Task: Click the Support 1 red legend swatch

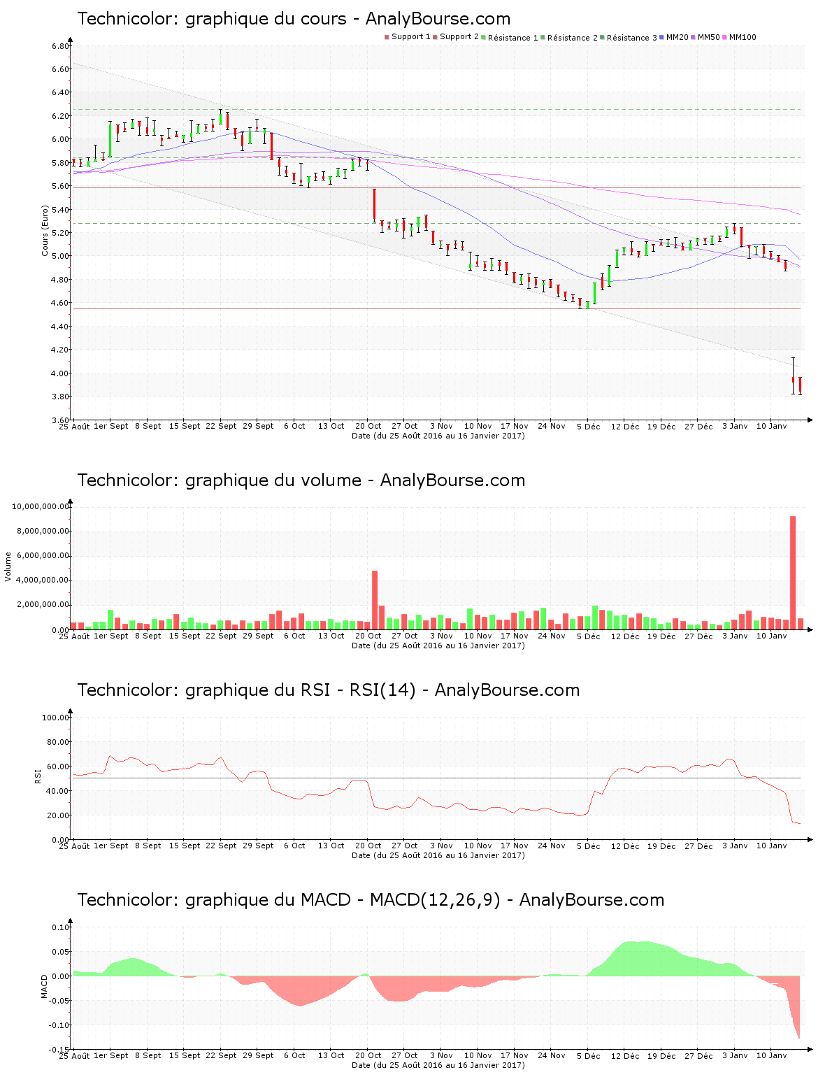Action: [387, 37]
